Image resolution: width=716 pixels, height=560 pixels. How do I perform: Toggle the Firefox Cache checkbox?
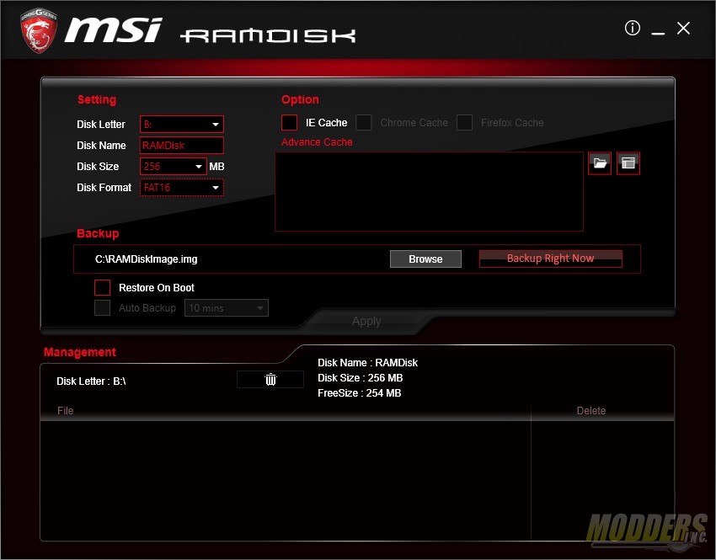pos(464,122)
